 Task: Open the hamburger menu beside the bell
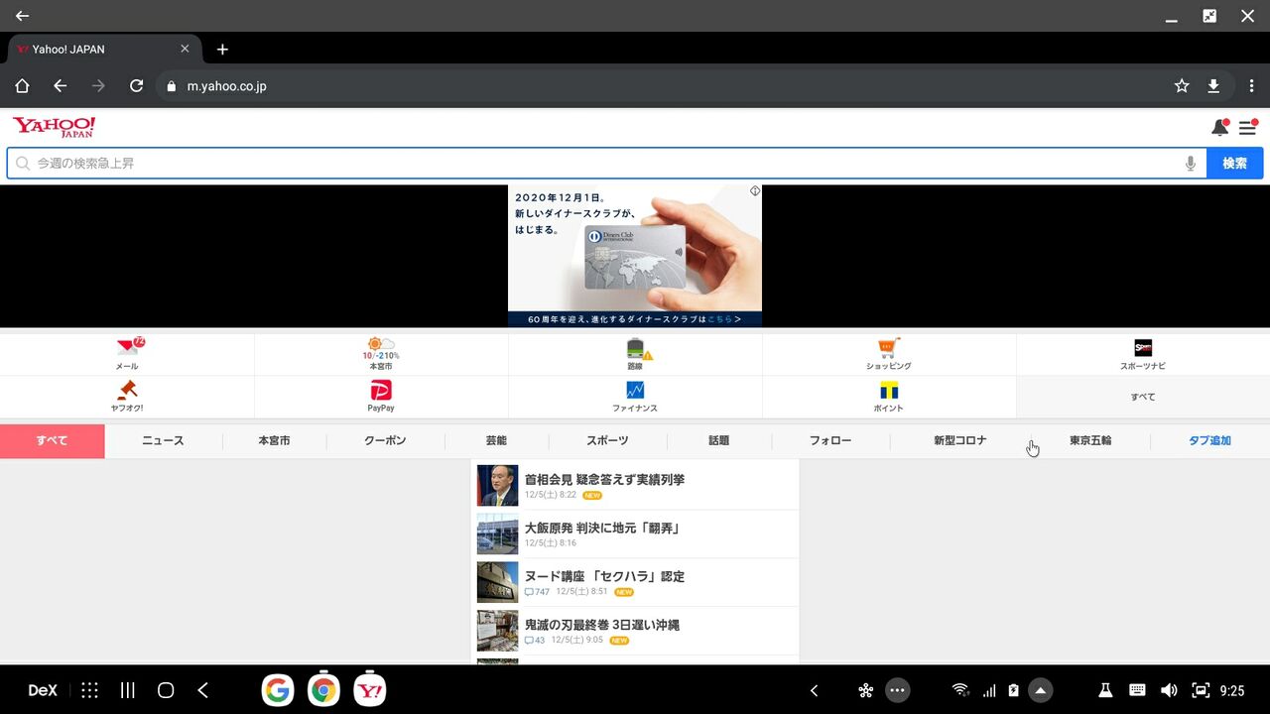tap(1247, 128)
